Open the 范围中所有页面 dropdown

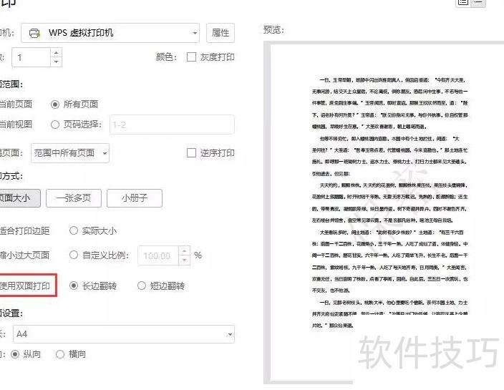tap(70, 153)
